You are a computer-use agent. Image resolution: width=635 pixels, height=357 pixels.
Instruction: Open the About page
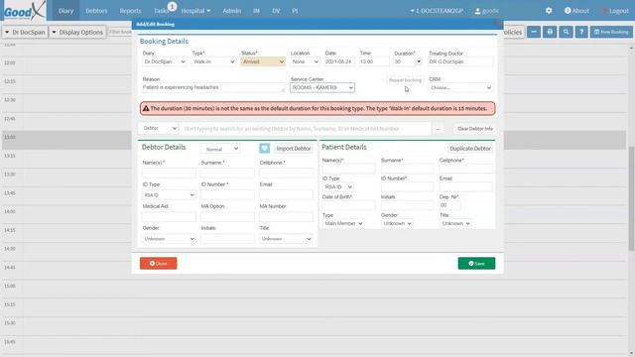[x=576, y=11]
